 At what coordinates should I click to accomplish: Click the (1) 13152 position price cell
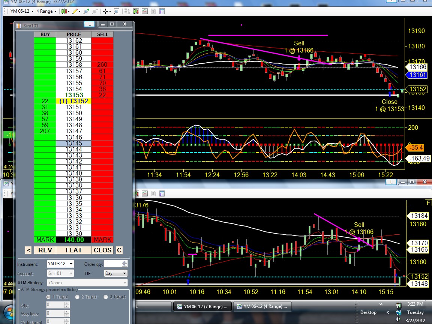(x=74, y=101)
